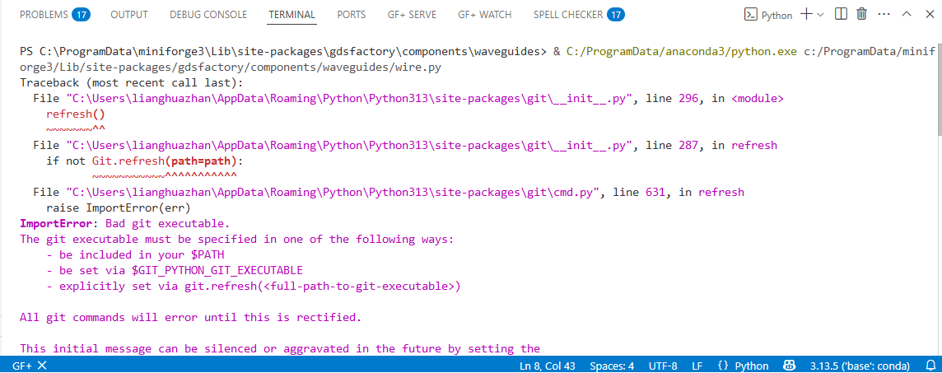Open Copilot status icon in status bar
The height and width of the screenshot is (373, 942).
[790, 366]
